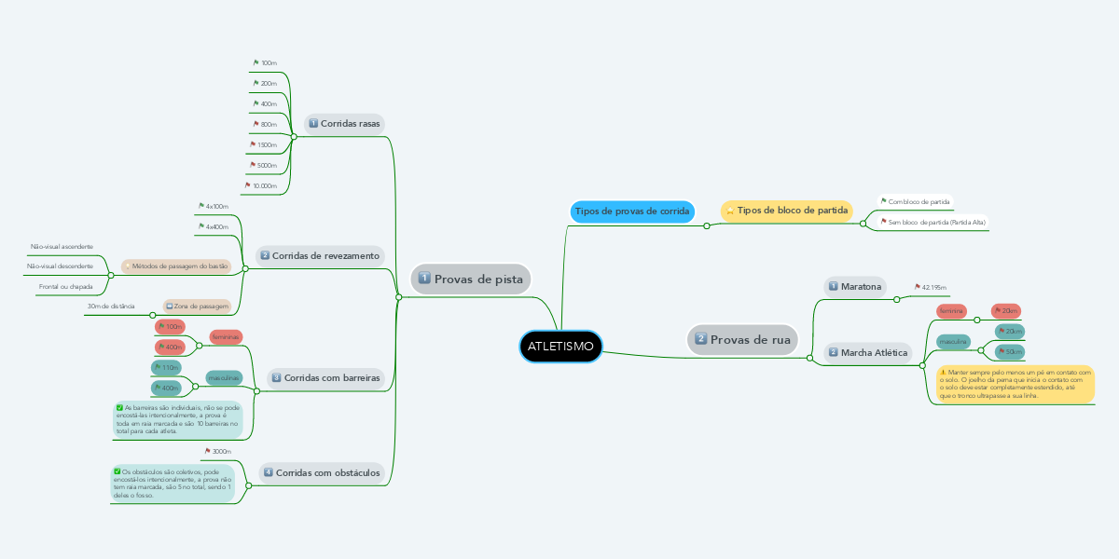Click the star icon on Tipos de bloco de partida

pos(730,211)
